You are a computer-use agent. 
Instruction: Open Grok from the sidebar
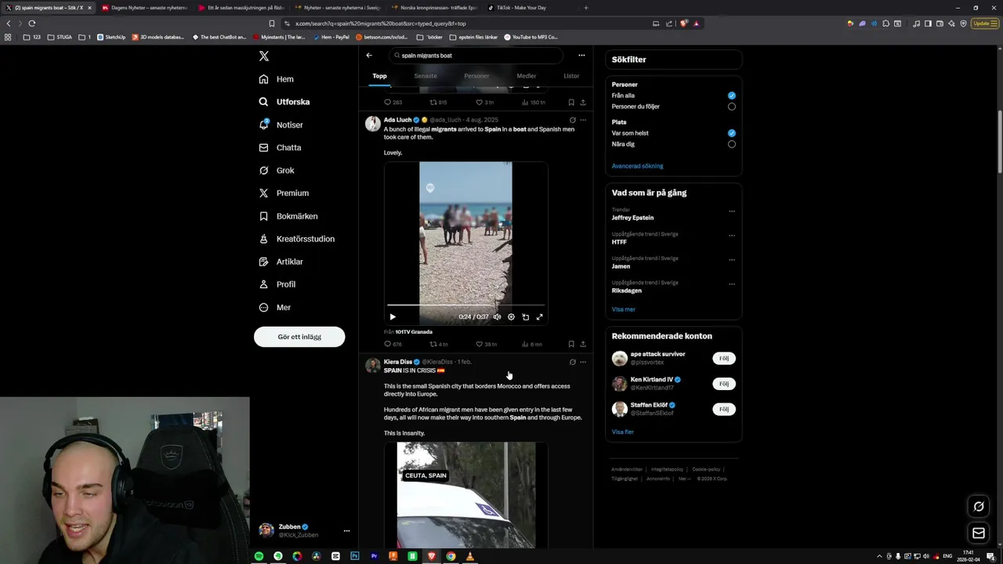click(277, 170)
